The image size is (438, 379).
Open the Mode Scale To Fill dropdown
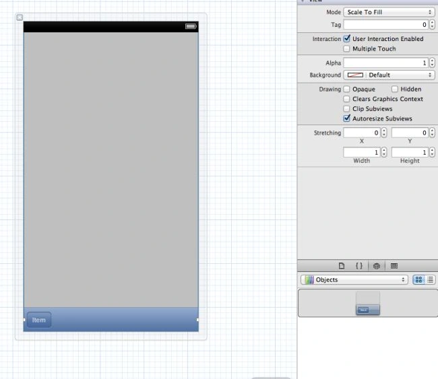(389, 12)
